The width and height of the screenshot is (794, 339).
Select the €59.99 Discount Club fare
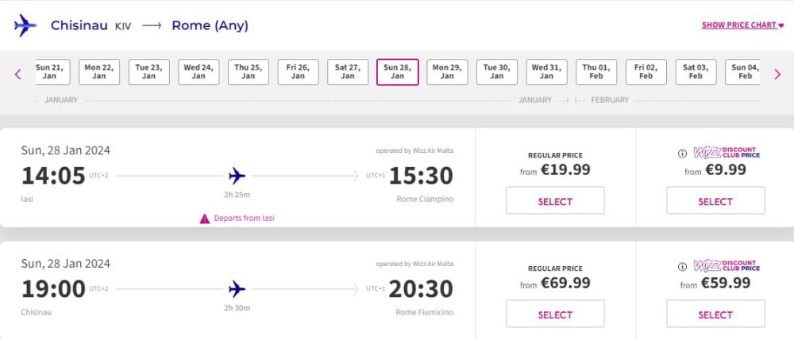coord(715,314)
